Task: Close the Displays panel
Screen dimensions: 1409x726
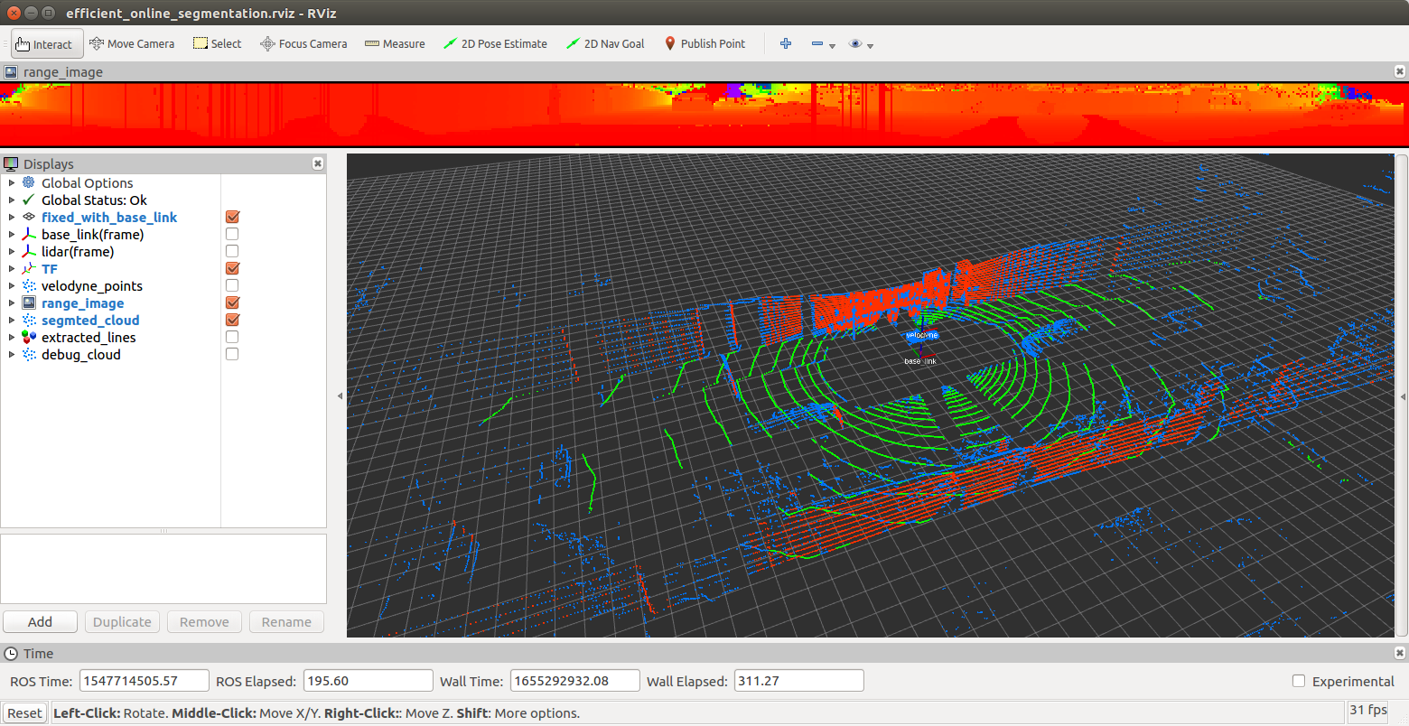Action: pos(318,163)
